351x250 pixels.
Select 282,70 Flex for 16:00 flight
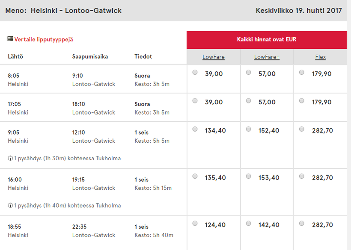tap(302, 176)
